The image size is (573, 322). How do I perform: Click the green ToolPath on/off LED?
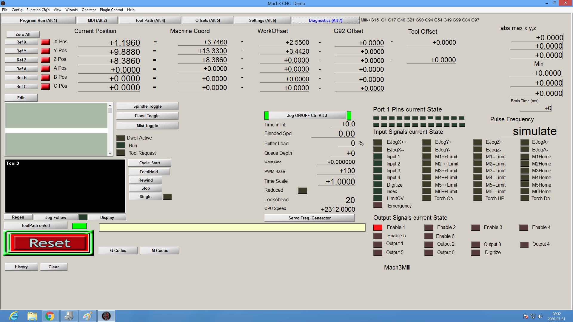79,226
